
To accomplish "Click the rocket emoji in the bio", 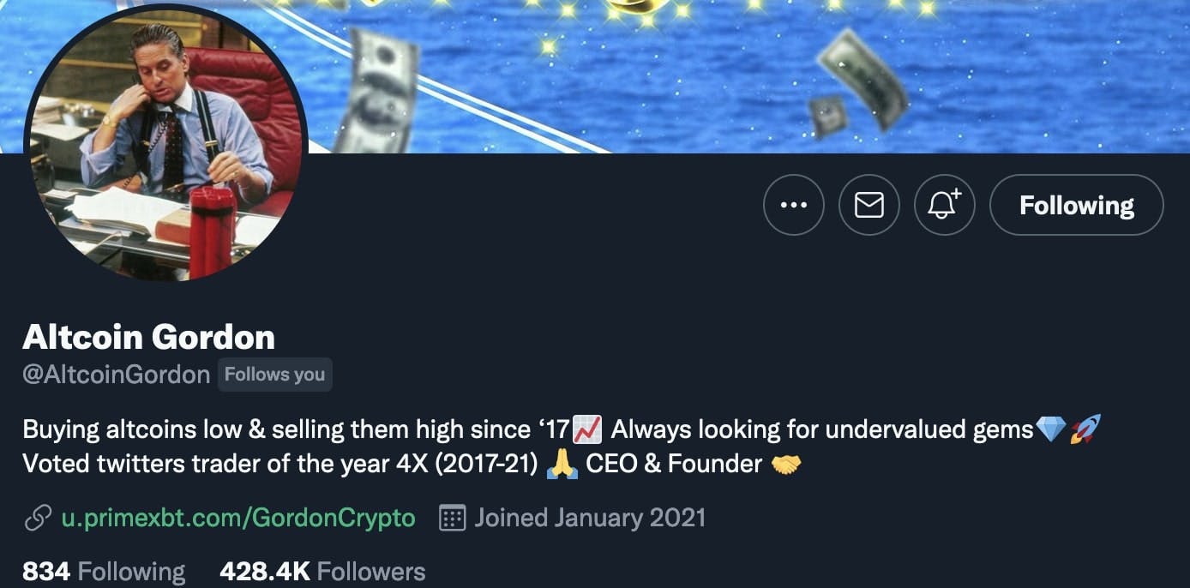I will pyautogui.click(x=1085, y=429).
